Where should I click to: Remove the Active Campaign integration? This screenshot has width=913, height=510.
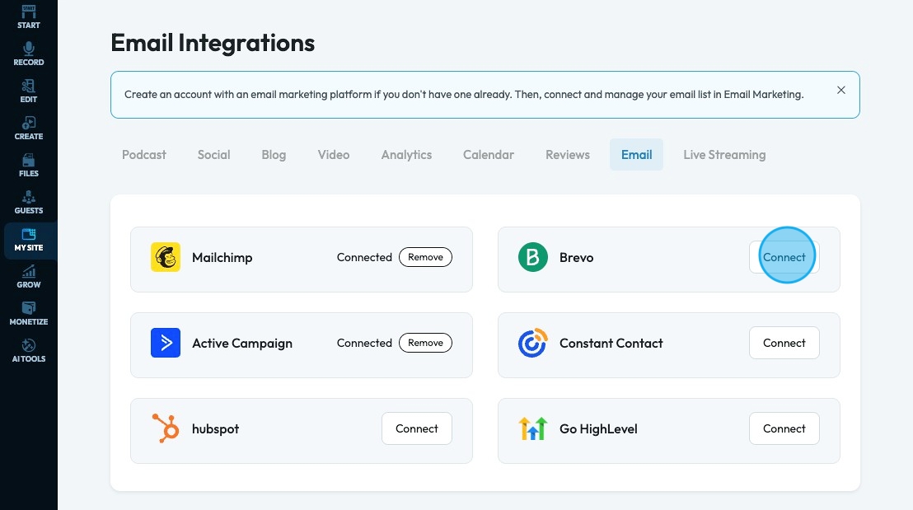tap(425, 343)
